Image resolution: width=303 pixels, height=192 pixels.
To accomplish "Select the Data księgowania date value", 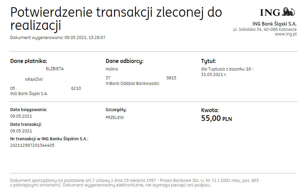I will tap(21, 116).
